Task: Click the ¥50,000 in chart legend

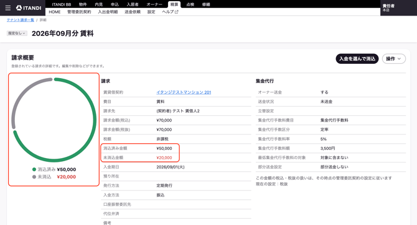Action: point(67,169)
